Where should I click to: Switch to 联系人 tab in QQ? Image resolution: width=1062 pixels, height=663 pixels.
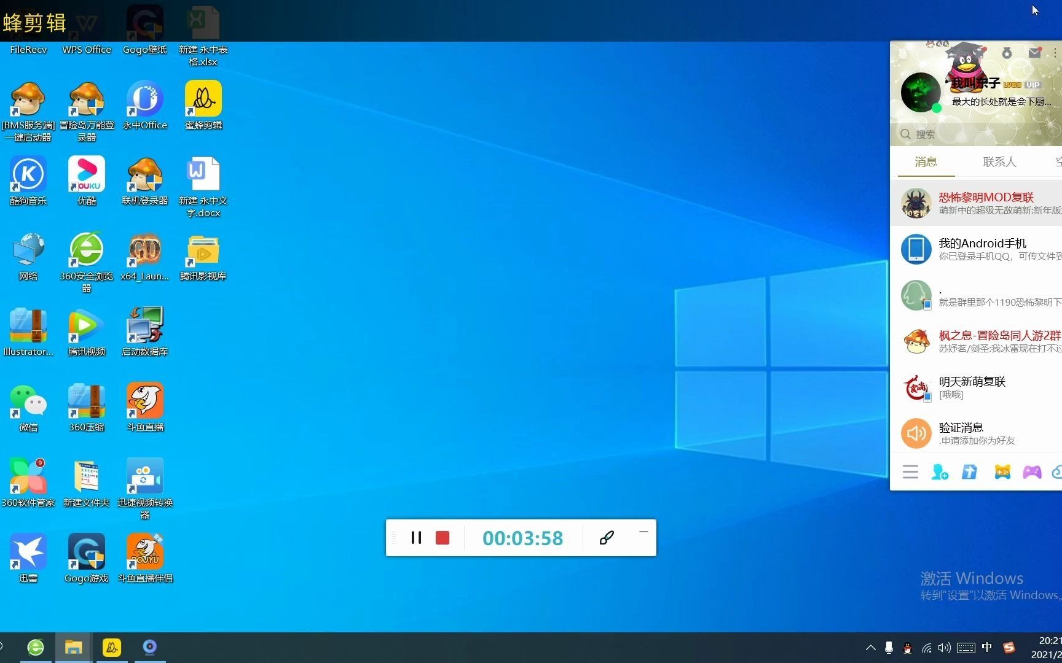coord(999,161)
